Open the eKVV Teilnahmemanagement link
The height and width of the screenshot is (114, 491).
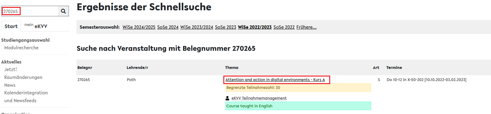(x=259, y=98)
